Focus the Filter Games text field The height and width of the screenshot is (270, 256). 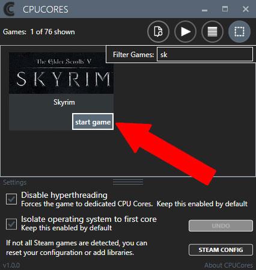205,54
